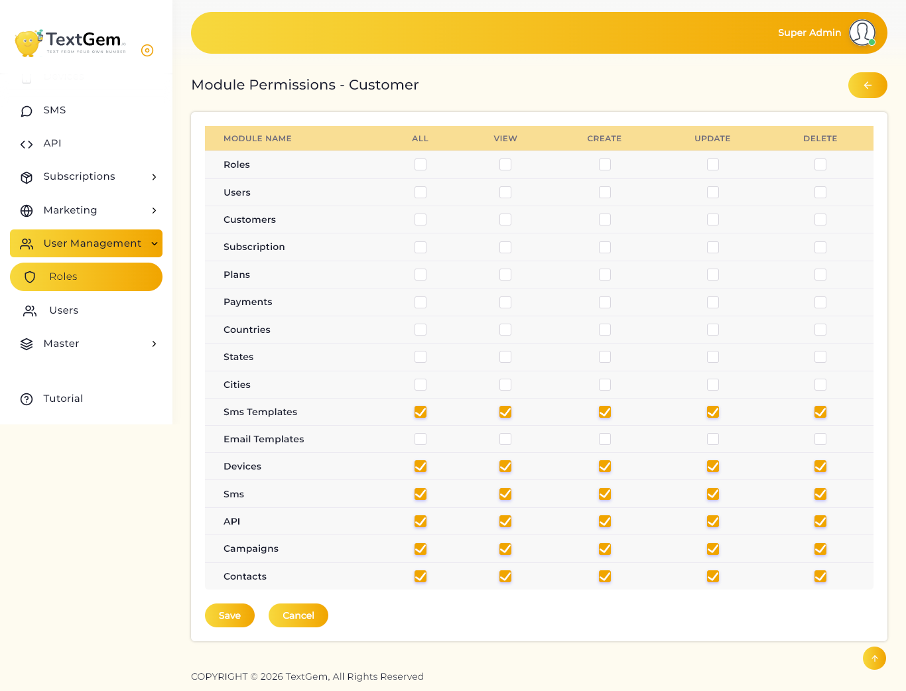Image resolution: width=906 pixels, height=691 pixels.
Task: Click the Email Templates row label
Action: (x=263, y=439)
